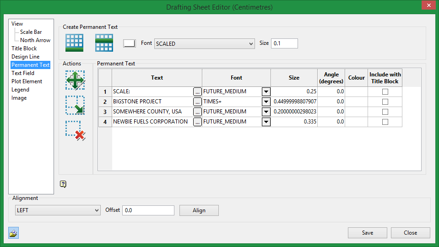Image resolution: width=439 pixels, height=247 pixels.
Task: Check Include with Title Block for BIGSTONE PROJECT
Action: [385, 102]
